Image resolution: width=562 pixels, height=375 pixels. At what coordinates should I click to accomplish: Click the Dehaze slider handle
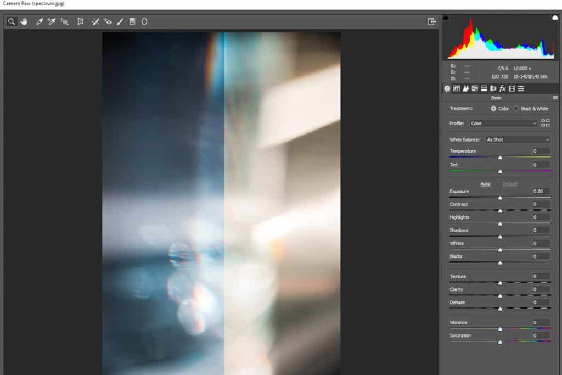coord(501,309)
